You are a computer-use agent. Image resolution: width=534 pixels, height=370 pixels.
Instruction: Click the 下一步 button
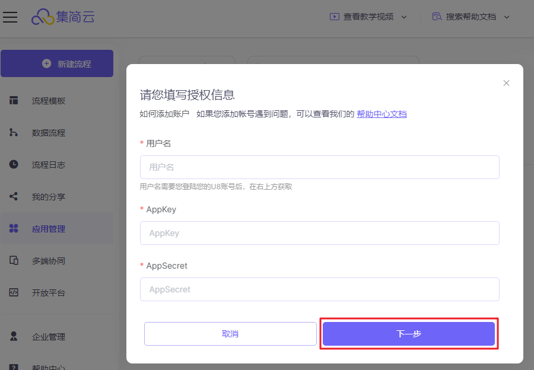(409, 334)
